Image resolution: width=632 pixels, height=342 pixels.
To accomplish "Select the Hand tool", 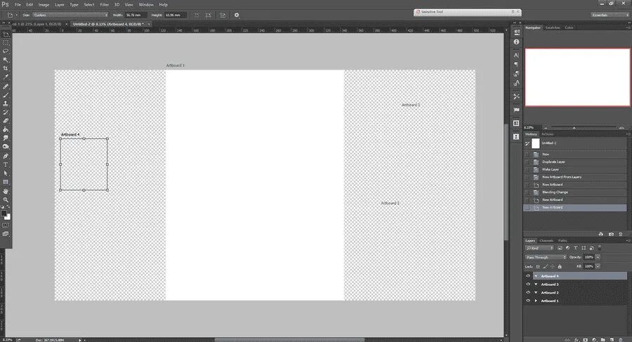I will (x=6, y=191).
